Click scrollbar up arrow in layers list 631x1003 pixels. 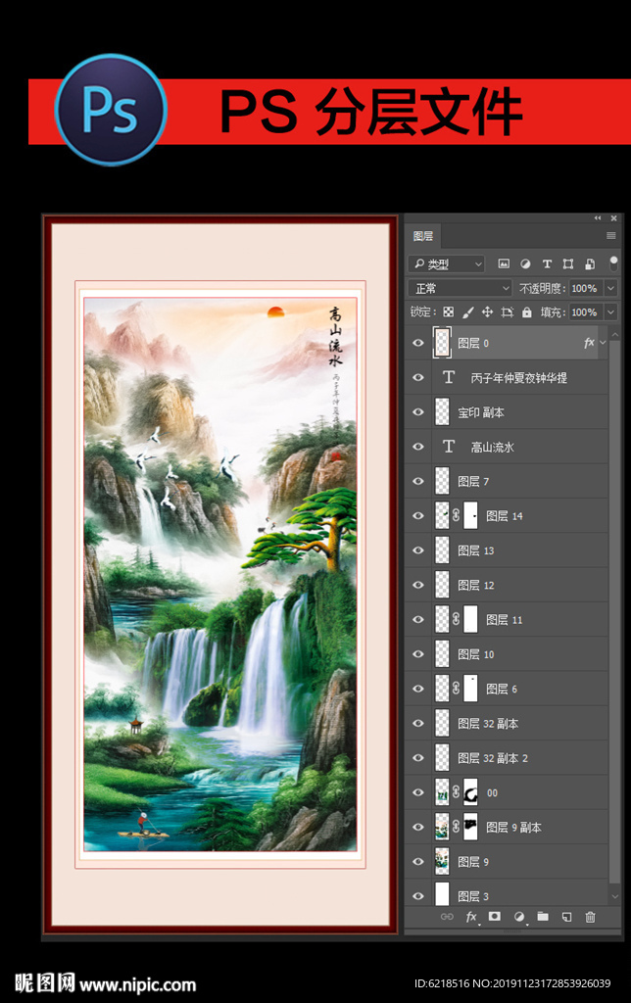[615, 334]
